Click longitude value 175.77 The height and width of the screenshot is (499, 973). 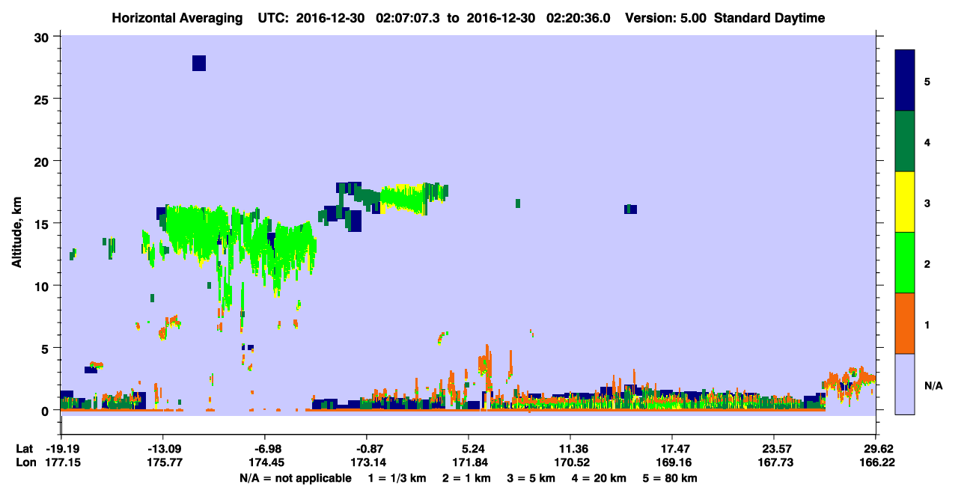coord(163,462)
